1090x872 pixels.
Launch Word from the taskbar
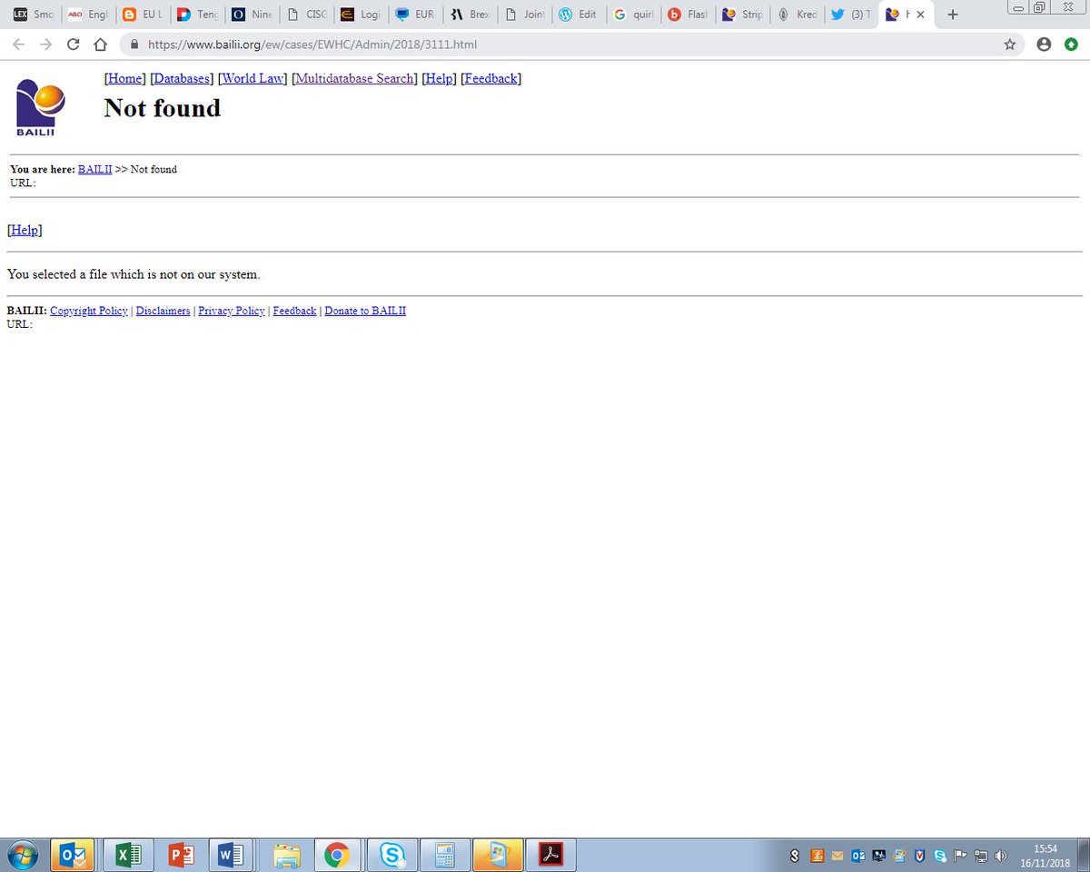pyautogui.click(x=233, y=855)
